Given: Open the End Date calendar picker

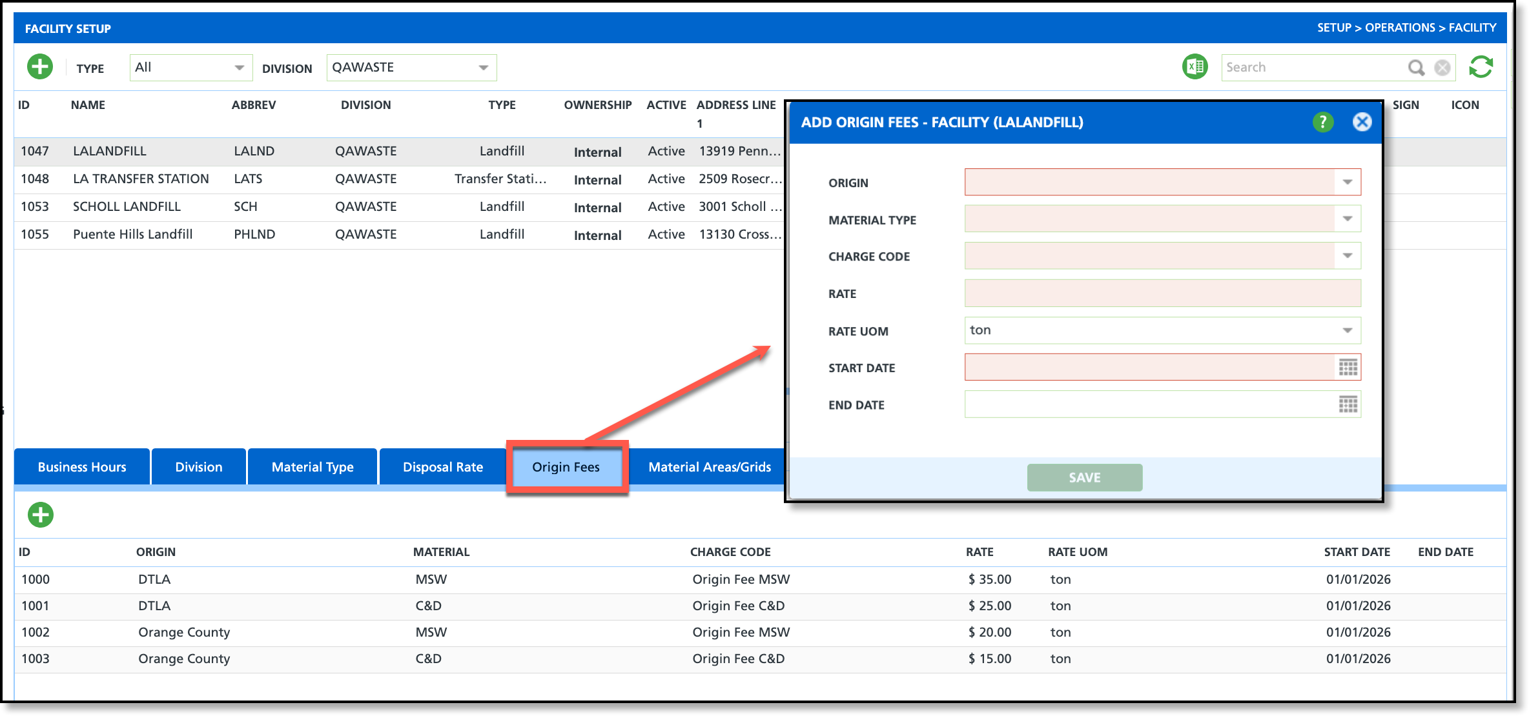Looking at the screenshot, I should [1348, 405].
